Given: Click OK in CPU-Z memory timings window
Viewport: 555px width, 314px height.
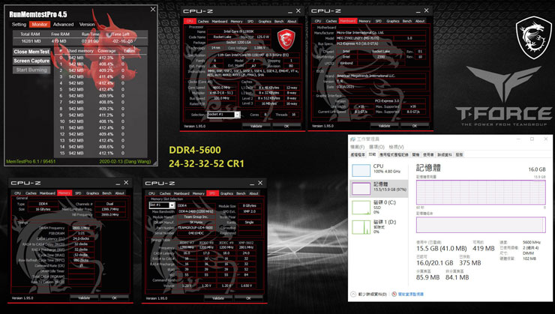Looking at the screenshot, I should pyautogui.click(x=114, y=298).
